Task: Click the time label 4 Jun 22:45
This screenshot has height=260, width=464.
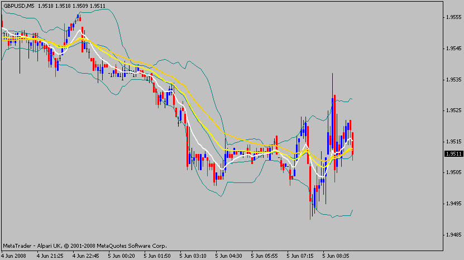Action: [x=86, y=256]
